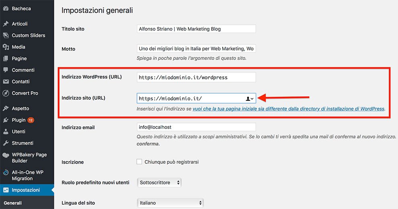The height and width of the screenshot is (209, 398).
Task: Enable the Chiunque può registrarsi checkbox
Action: (139, 162)
